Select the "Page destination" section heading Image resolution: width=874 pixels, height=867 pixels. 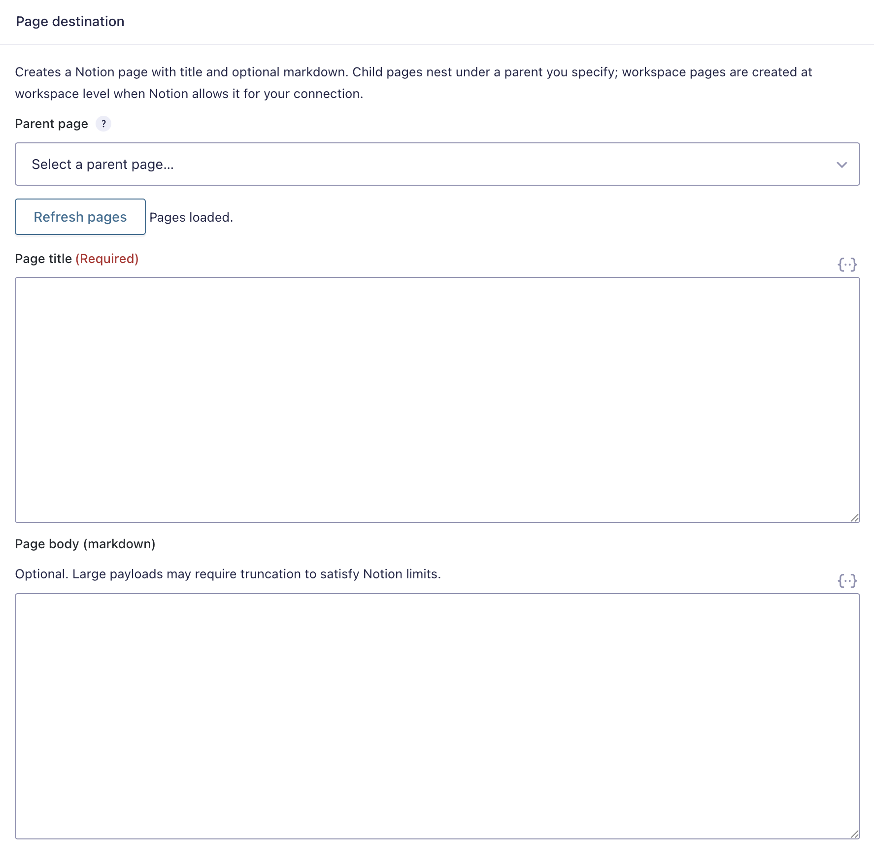point(70,21)
